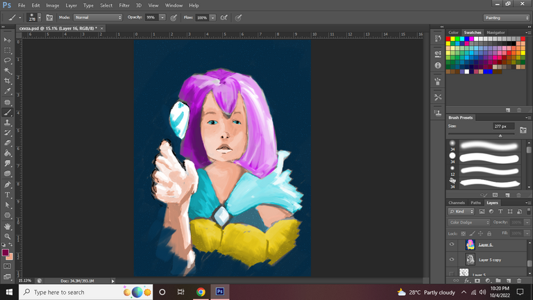Click the brush Size value field
This screenshot has height=300, width=533.
click(503, 126)
